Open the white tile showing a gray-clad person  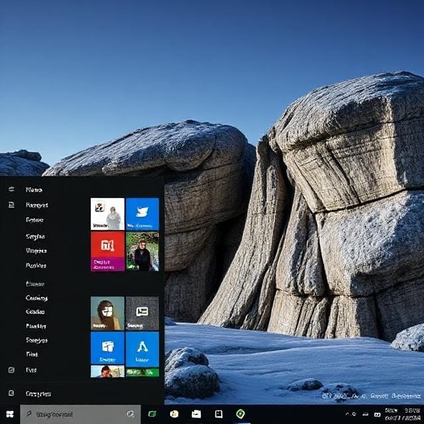107,214
